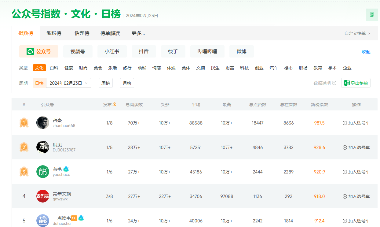This screenshot has width=380, height=227.
Task: Select the 幽默 category filter
Action: (142, 68)
